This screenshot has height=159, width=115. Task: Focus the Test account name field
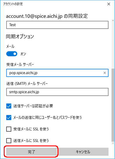coord(57,25)
